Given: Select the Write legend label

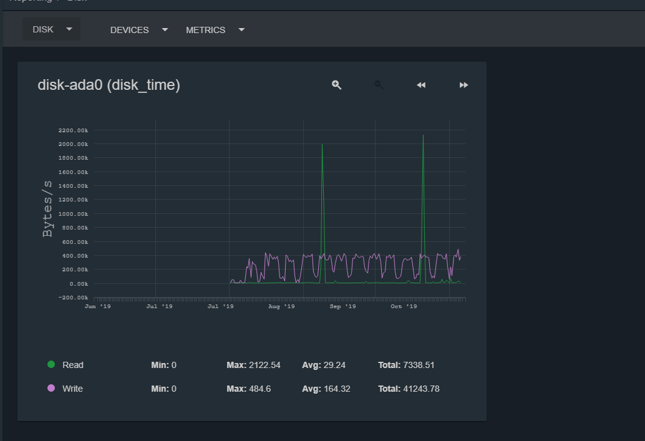Looking at the screenshot, I should (73, 389).
